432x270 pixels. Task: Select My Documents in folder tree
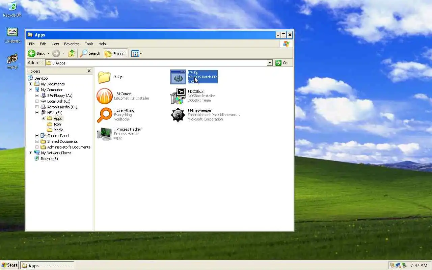(x=53, y=84)
